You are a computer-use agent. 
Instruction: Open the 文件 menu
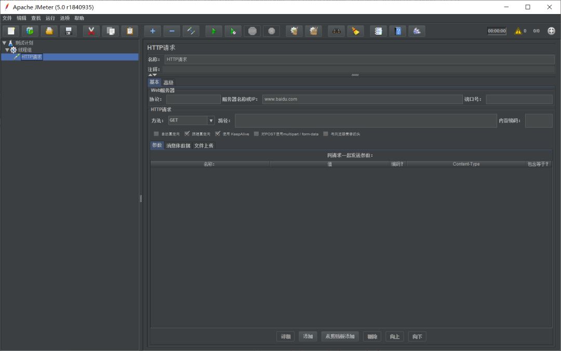click(7, 18)
